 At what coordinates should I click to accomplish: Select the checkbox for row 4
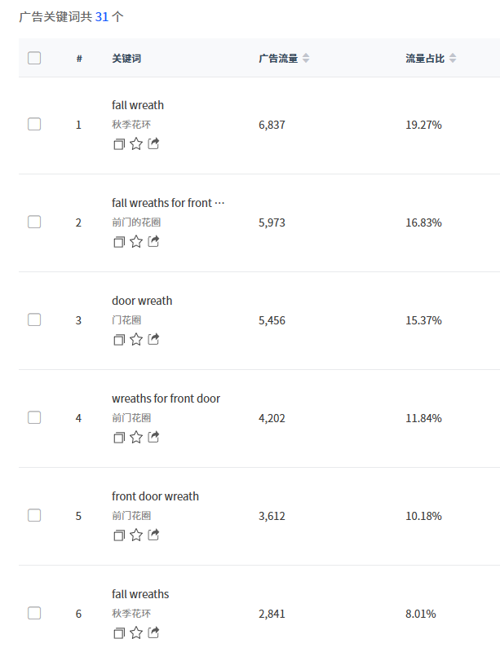34,418
